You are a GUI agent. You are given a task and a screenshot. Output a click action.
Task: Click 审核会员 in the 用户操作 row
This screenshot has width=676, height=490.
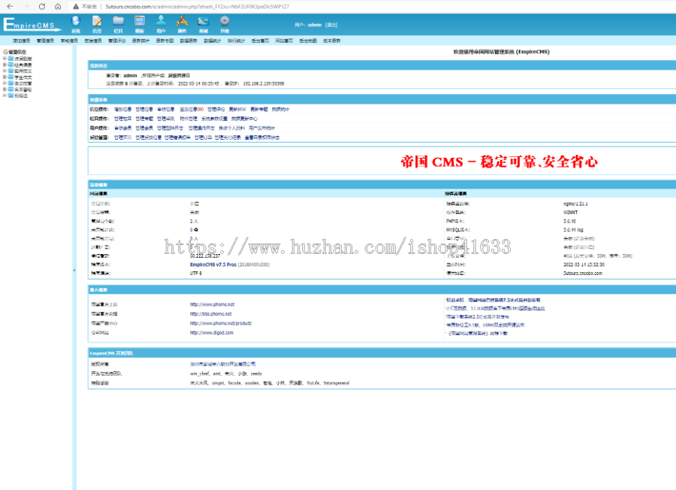tap(123, 128)
